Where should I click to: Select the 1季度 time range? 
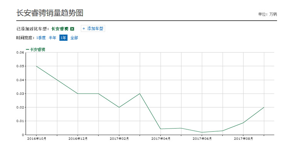point(41,38)
